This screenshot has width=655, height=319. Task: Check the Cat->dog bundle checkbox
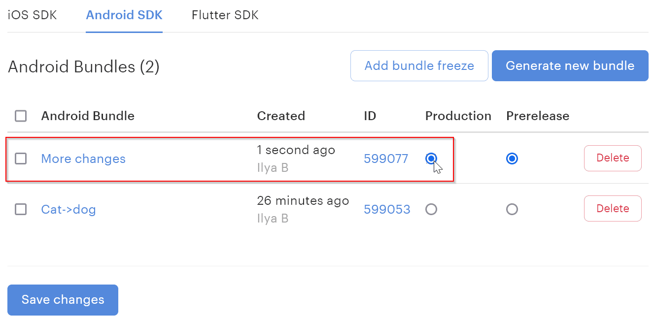[x=21, y=209]
